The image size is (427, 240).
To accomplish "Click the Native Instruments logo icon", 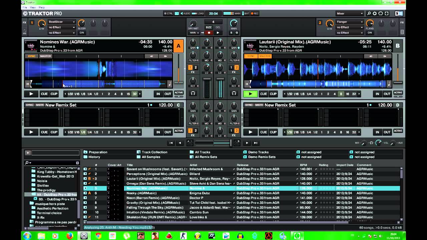I will pos(399,14).
